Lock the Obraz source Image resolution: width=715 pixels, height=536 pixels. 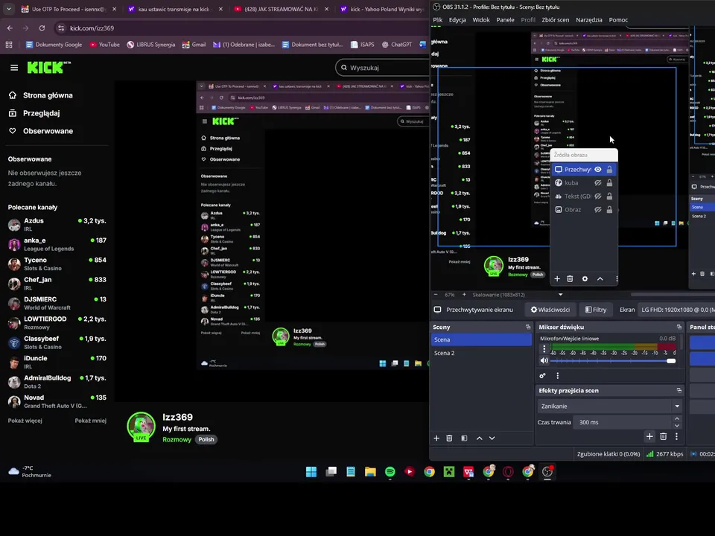(x=609, y=210)
